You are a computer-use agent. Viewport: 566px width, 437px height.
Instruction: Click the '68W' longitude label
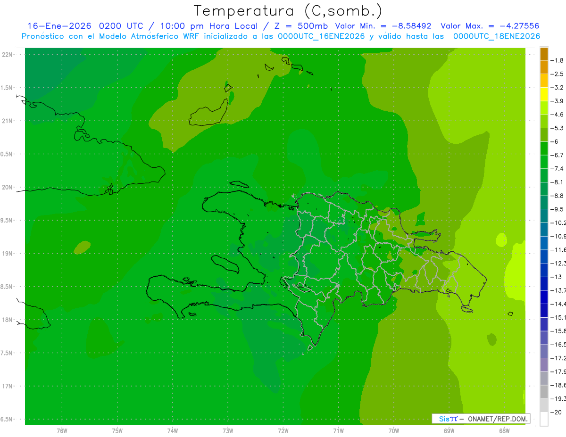[504, 430]
